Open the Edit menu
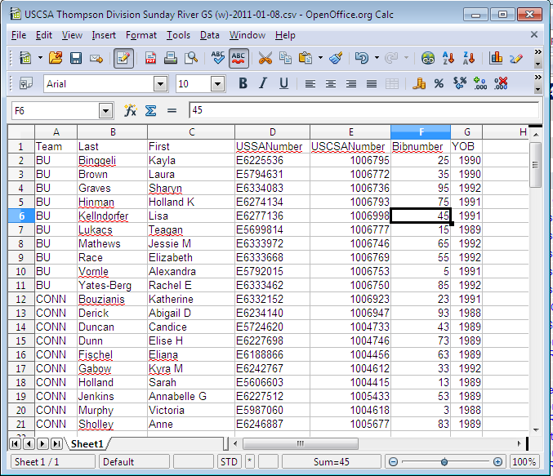Image resolution: width=553 pixels, height=476 pixels. pos(44,35)
